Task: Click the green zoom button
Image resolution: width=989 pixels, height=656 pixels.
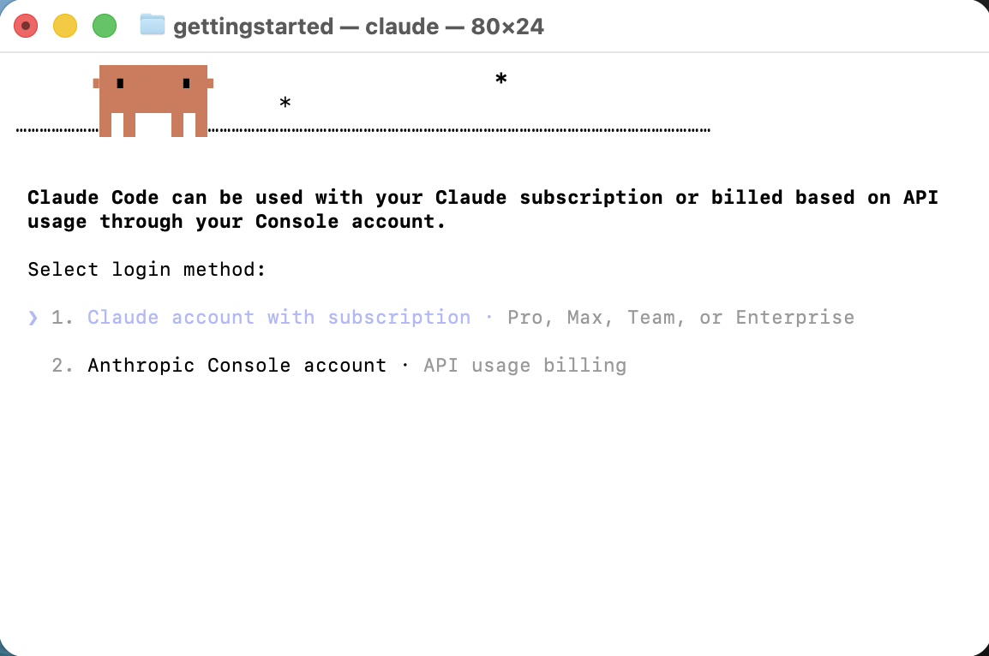Action: tap(104, 26)
